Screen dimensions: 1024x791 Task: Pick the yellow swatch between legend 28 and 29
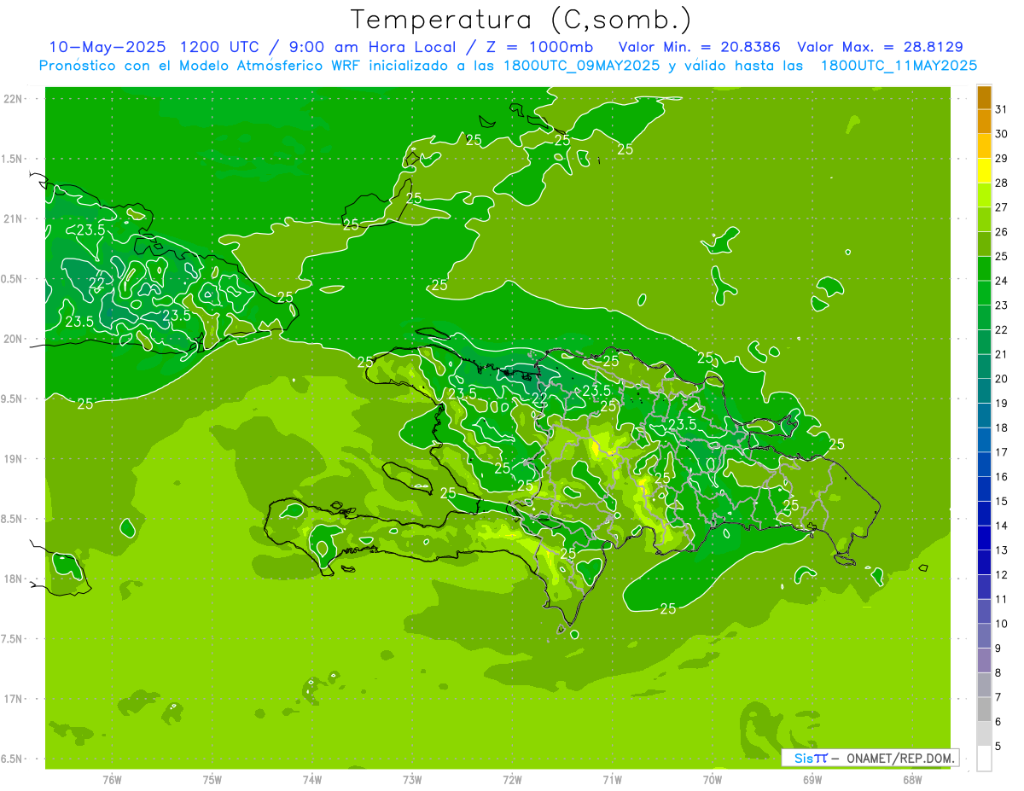tap(984, 171)
